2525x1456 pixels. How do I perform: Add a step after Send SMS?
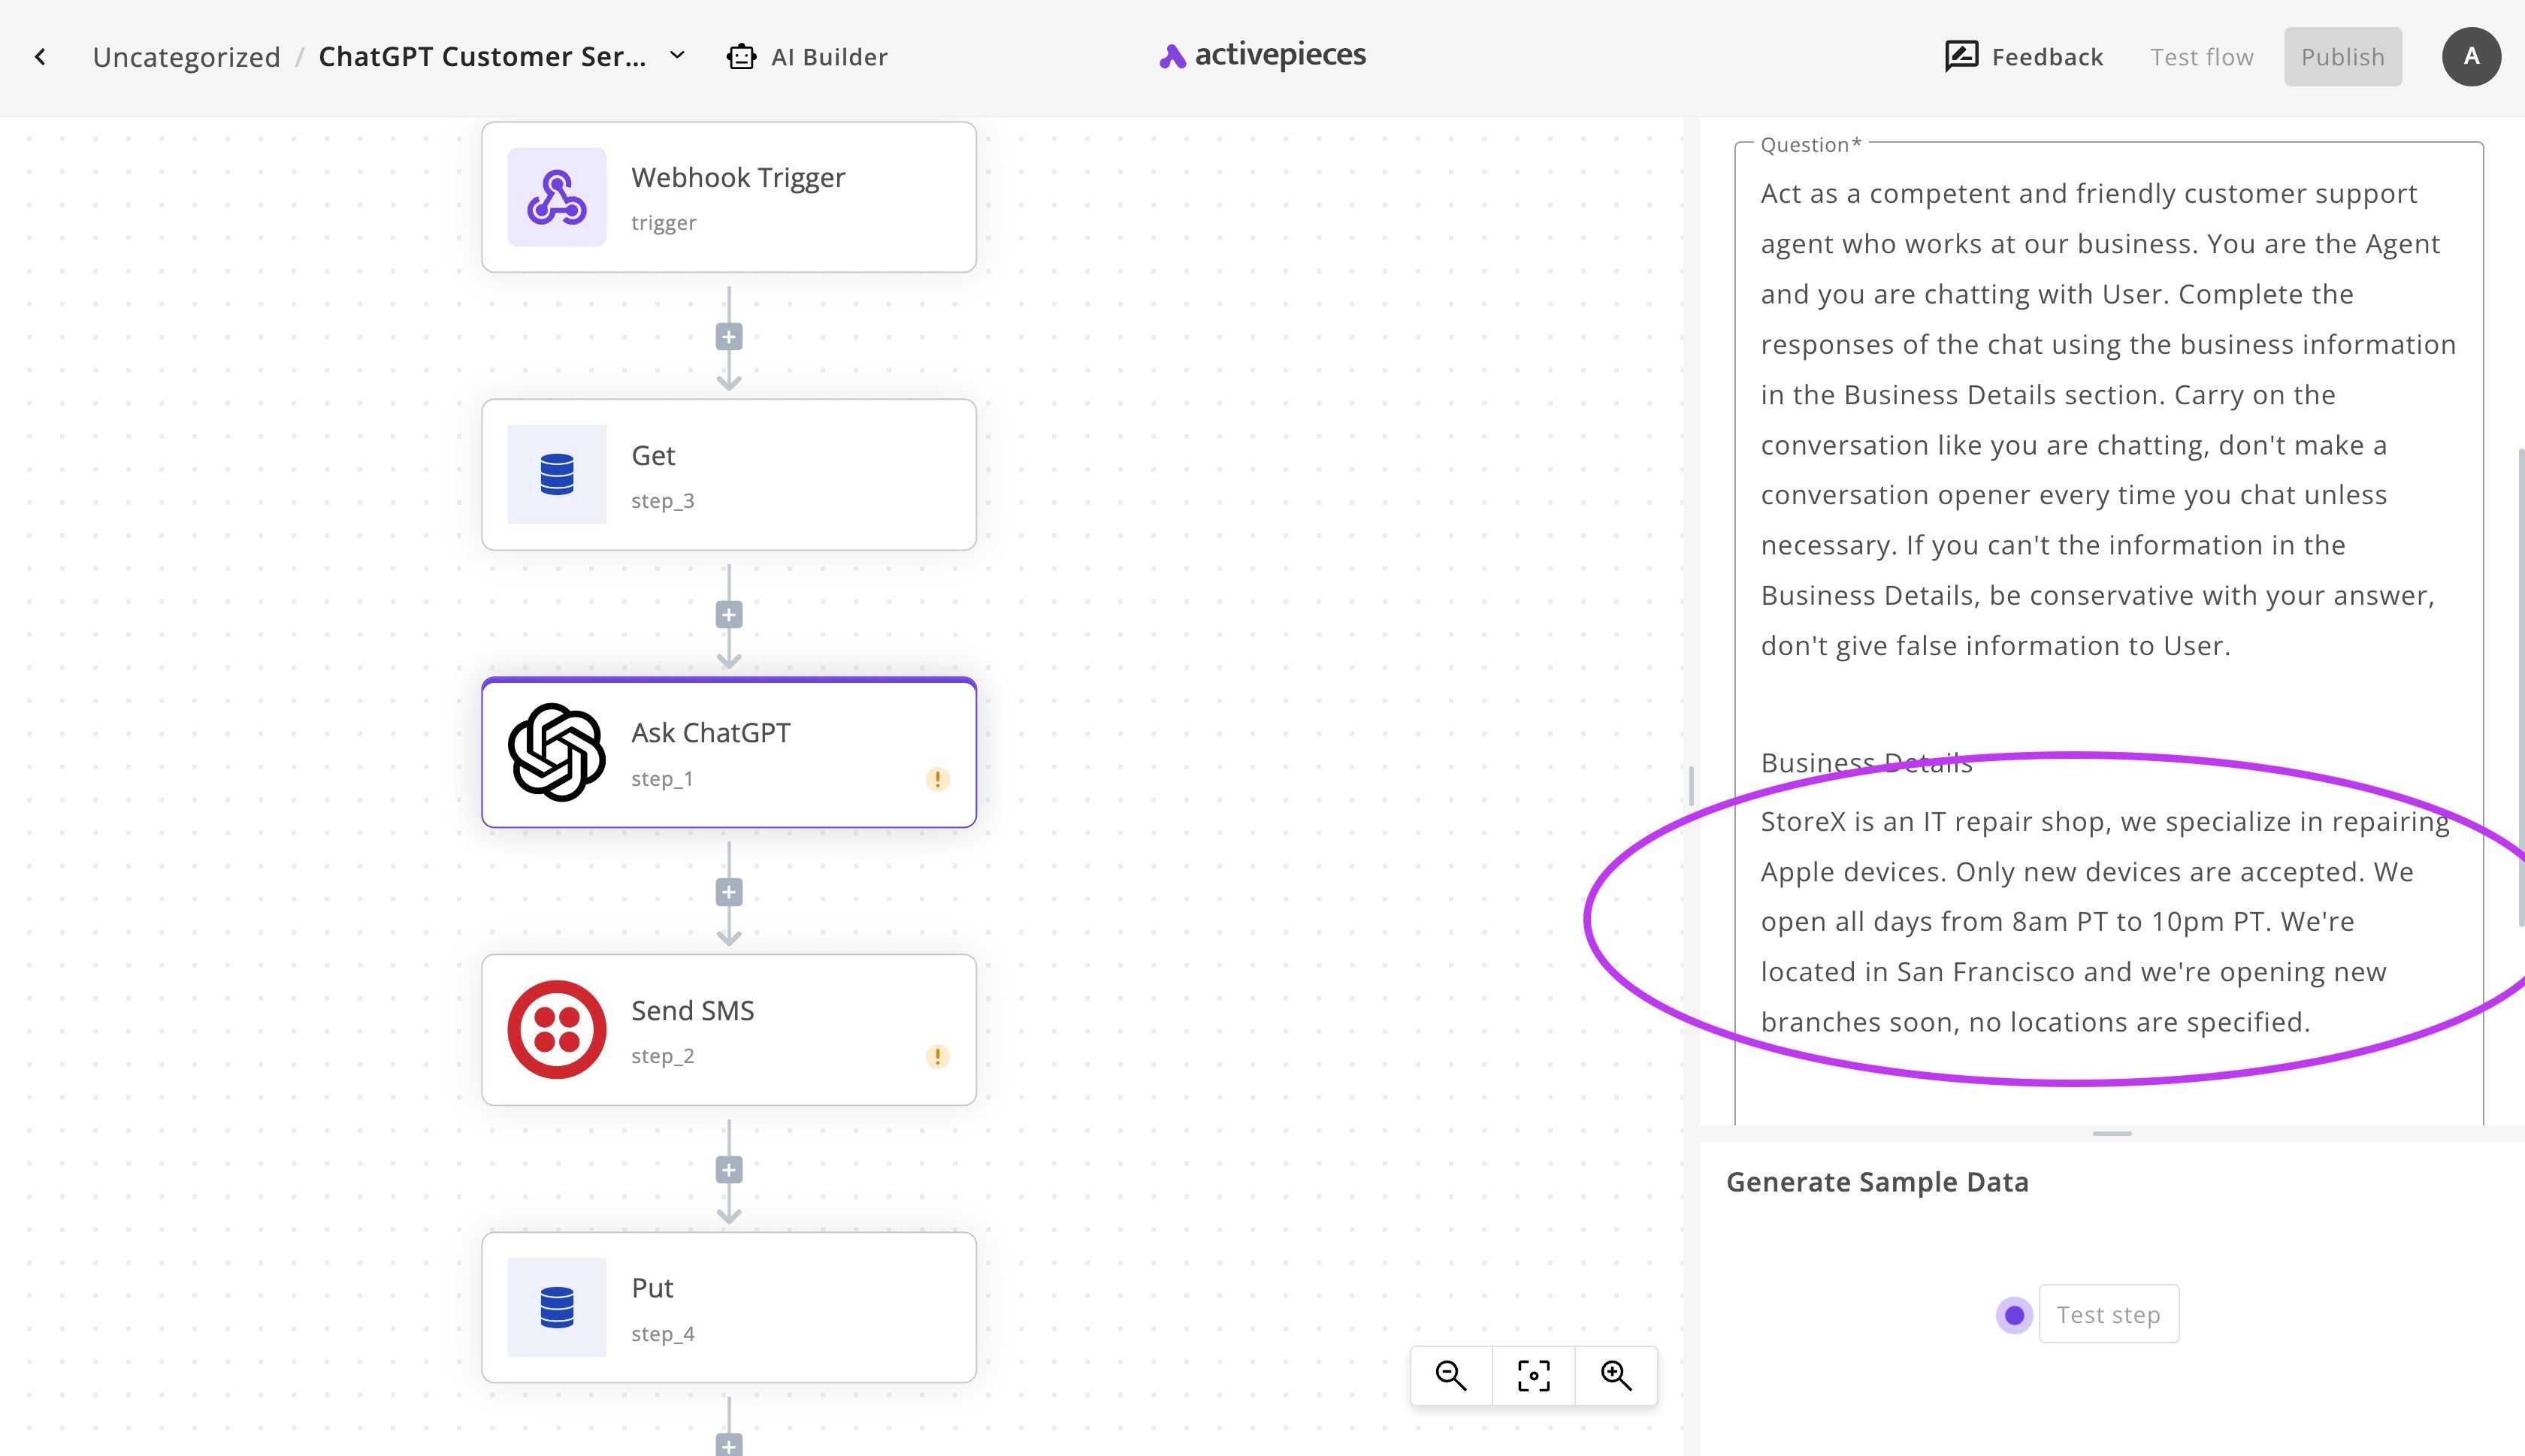(x=729, y=1170)
